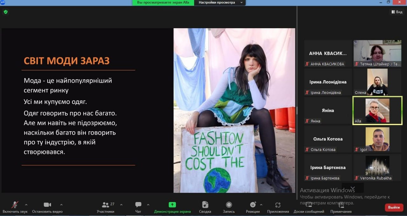Expand audio options arrow beside microphone
The image size is (407, 216).
click(x=26, y=205)
